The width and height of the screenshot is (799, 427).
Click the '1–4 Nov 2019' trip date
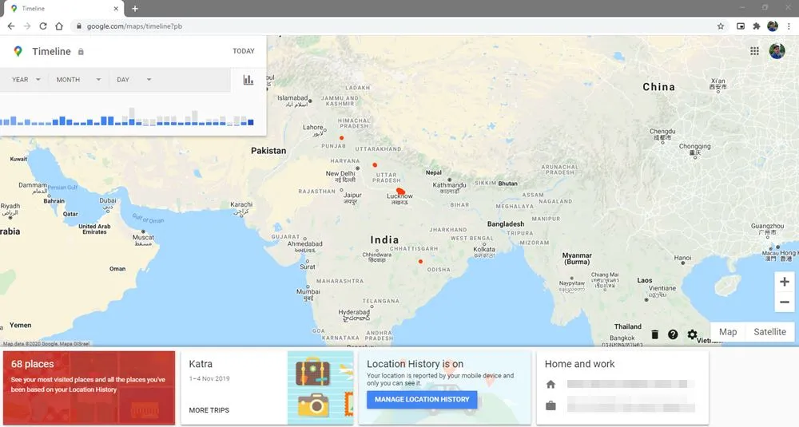tap(209, 378)
